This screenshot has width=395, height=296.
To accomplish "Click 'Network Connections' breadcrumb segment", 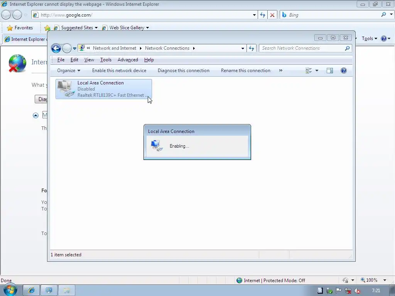I will tap(167, 48).
